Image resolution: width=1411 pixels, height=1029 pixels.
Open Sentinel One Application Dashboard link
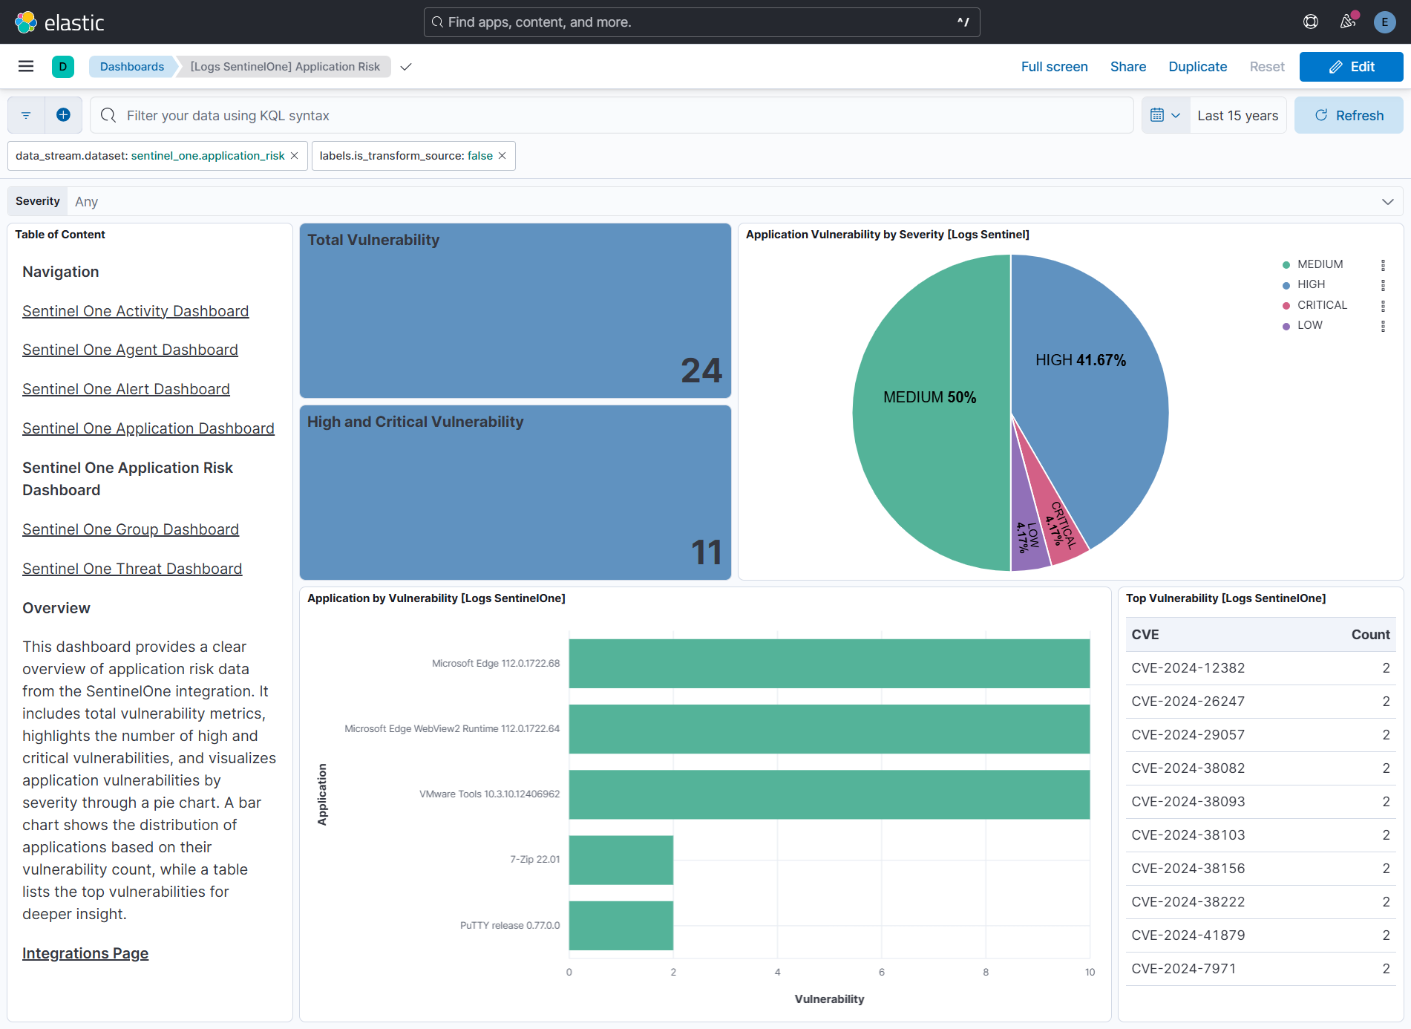pos(148,428)
